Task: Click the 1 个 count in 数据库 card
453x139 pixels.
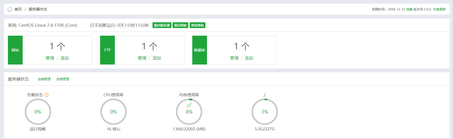Action: [242, 46]
